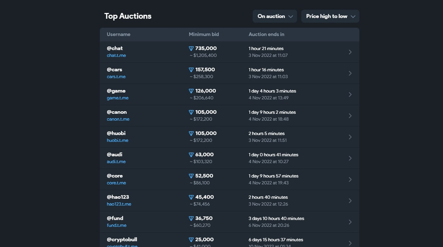The image size is (443, 247).
Task: Open the 'On auction' filter dropdown
Action: pos(275,16)
